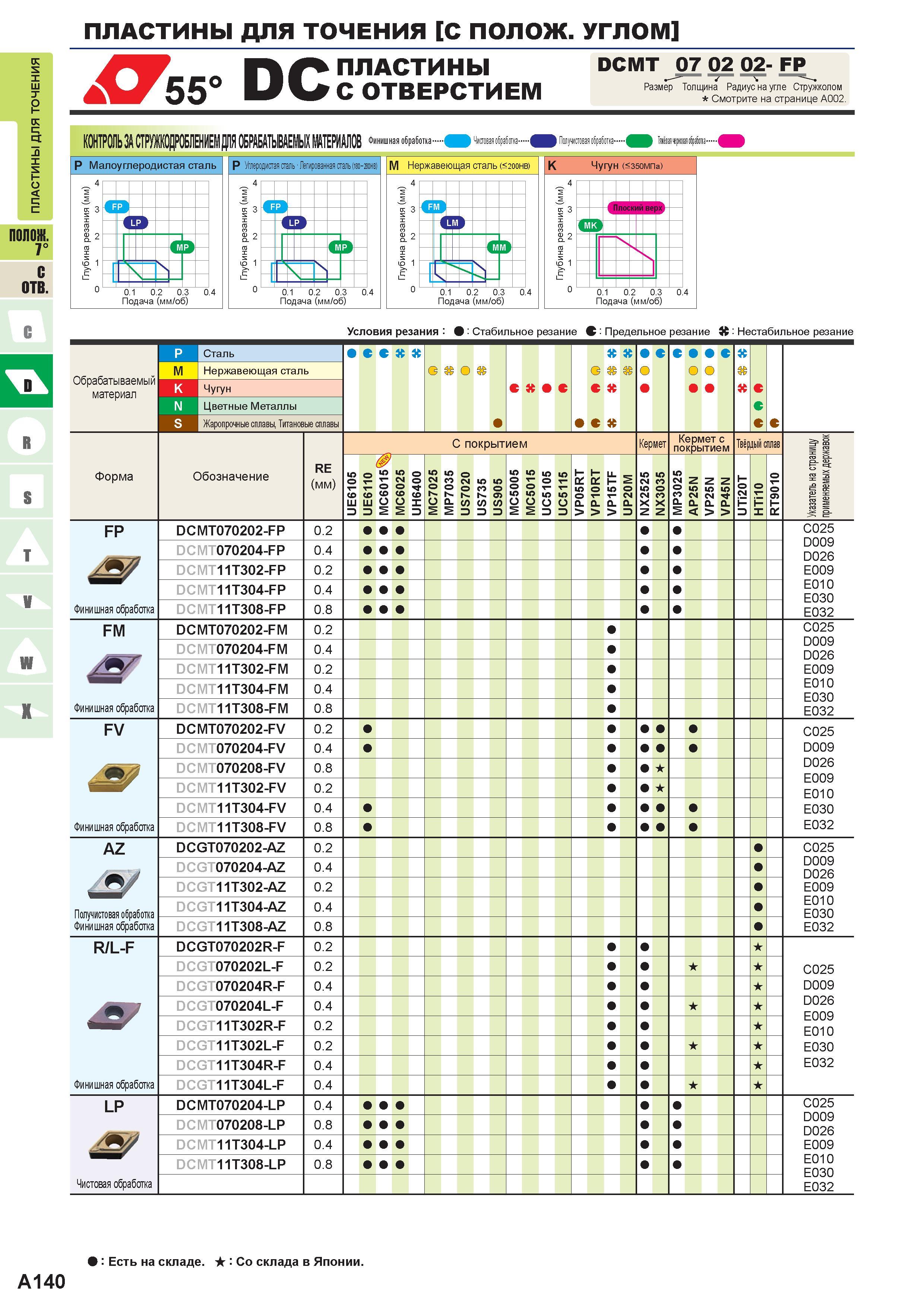Open the R round insert tab
The width and height of the screenshot is (924, 1308).
tap(26, 436)
